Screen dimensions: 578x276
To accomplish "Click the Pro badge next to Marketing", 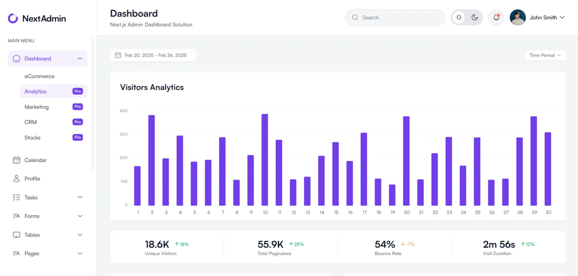I will (x=77, y=106).
